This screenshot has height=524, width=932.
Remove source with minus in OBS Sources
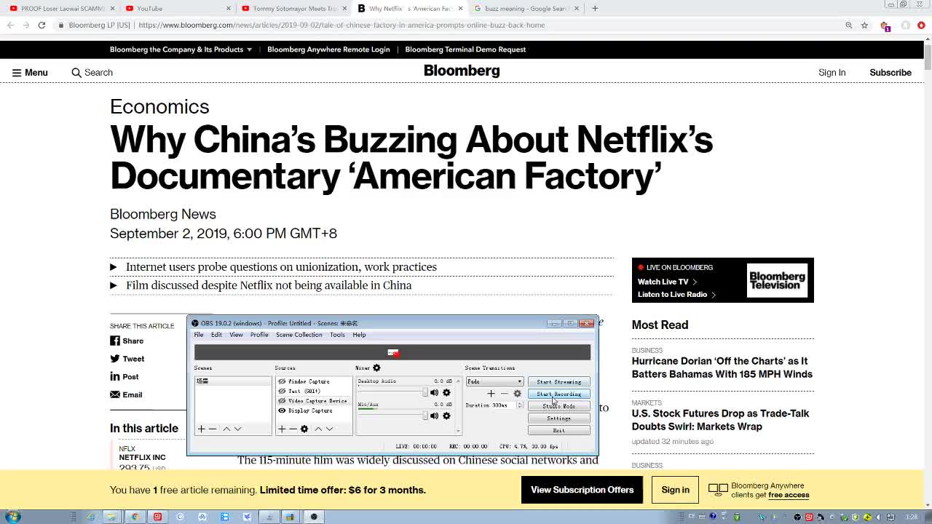[x=293, y=429]
